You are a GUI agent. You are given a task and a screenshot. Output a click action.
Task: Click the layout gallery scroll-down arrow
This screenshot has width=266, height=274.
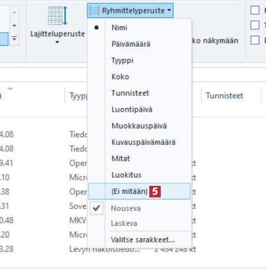(x=14, y=26)
